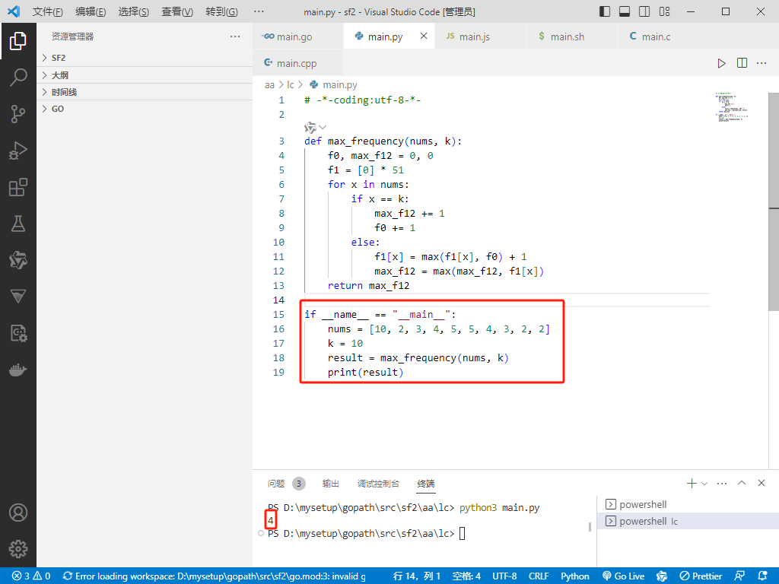779x584 pixels.
Task: Open editor More Actions ellipsis
Action: point(762,63)
